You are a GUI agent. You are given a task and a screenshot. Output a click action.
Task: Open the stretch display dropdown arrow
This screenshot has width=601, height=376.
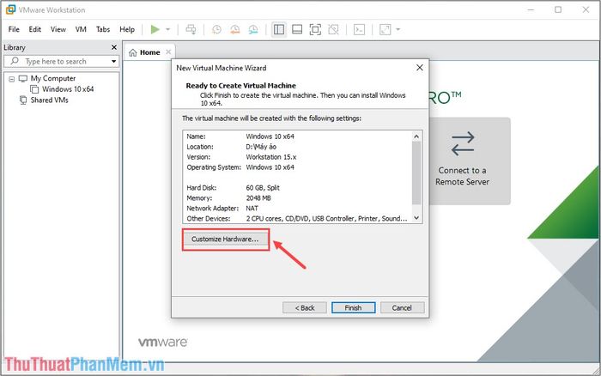point(398,29)
